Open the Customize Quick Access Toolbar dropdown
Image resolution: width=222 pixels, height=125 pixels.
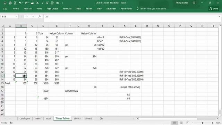tap(62, 3)
